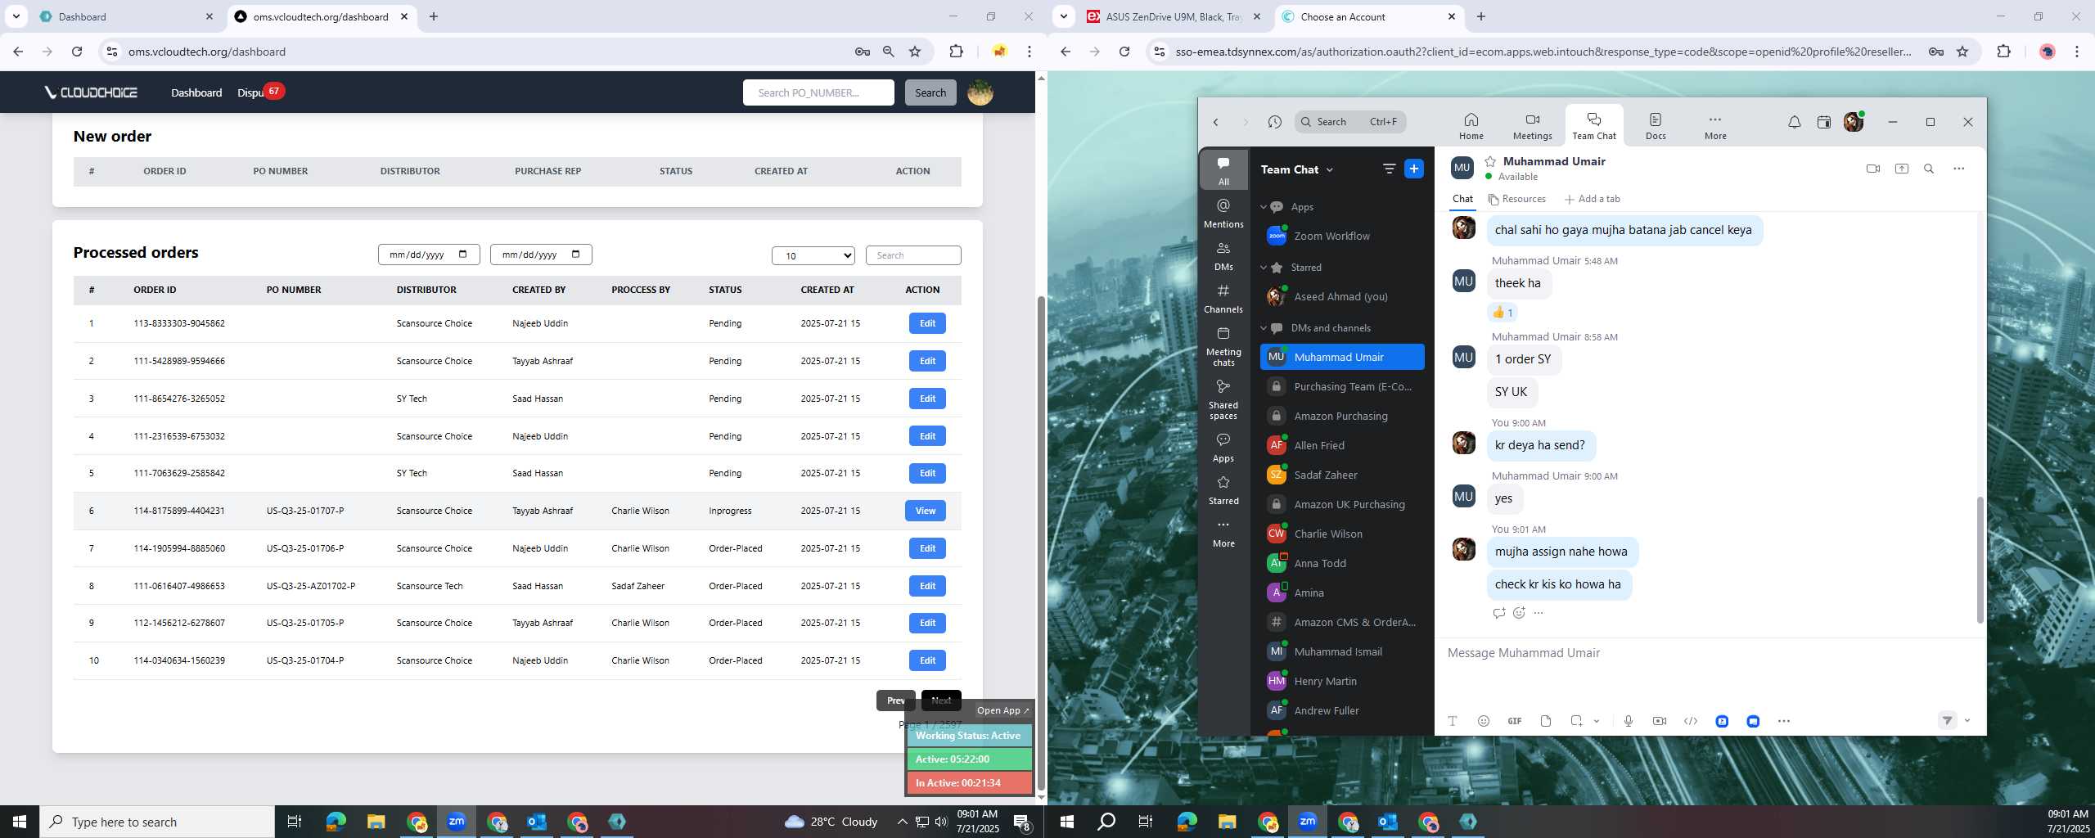Click Open App on working status widget

[1002, 710]
